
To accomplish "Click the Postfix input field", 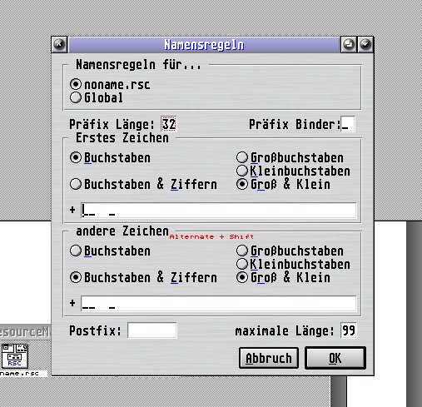I will pos(152,330).
